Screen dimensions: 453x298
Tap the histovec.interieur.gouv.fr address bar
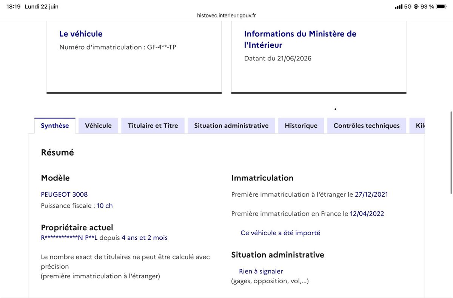(226, 16)
